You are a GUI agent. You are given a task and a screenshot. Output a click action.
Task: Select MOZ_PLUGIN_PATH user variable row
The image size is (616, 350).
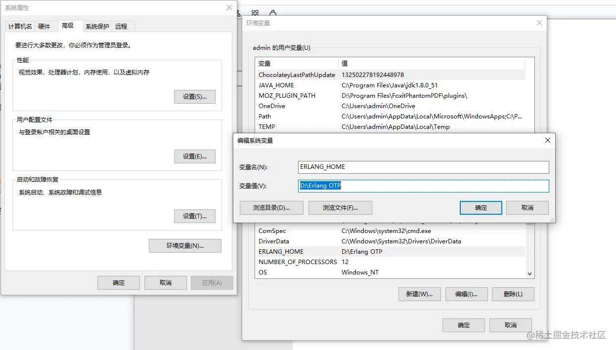[x=391, y=96]
